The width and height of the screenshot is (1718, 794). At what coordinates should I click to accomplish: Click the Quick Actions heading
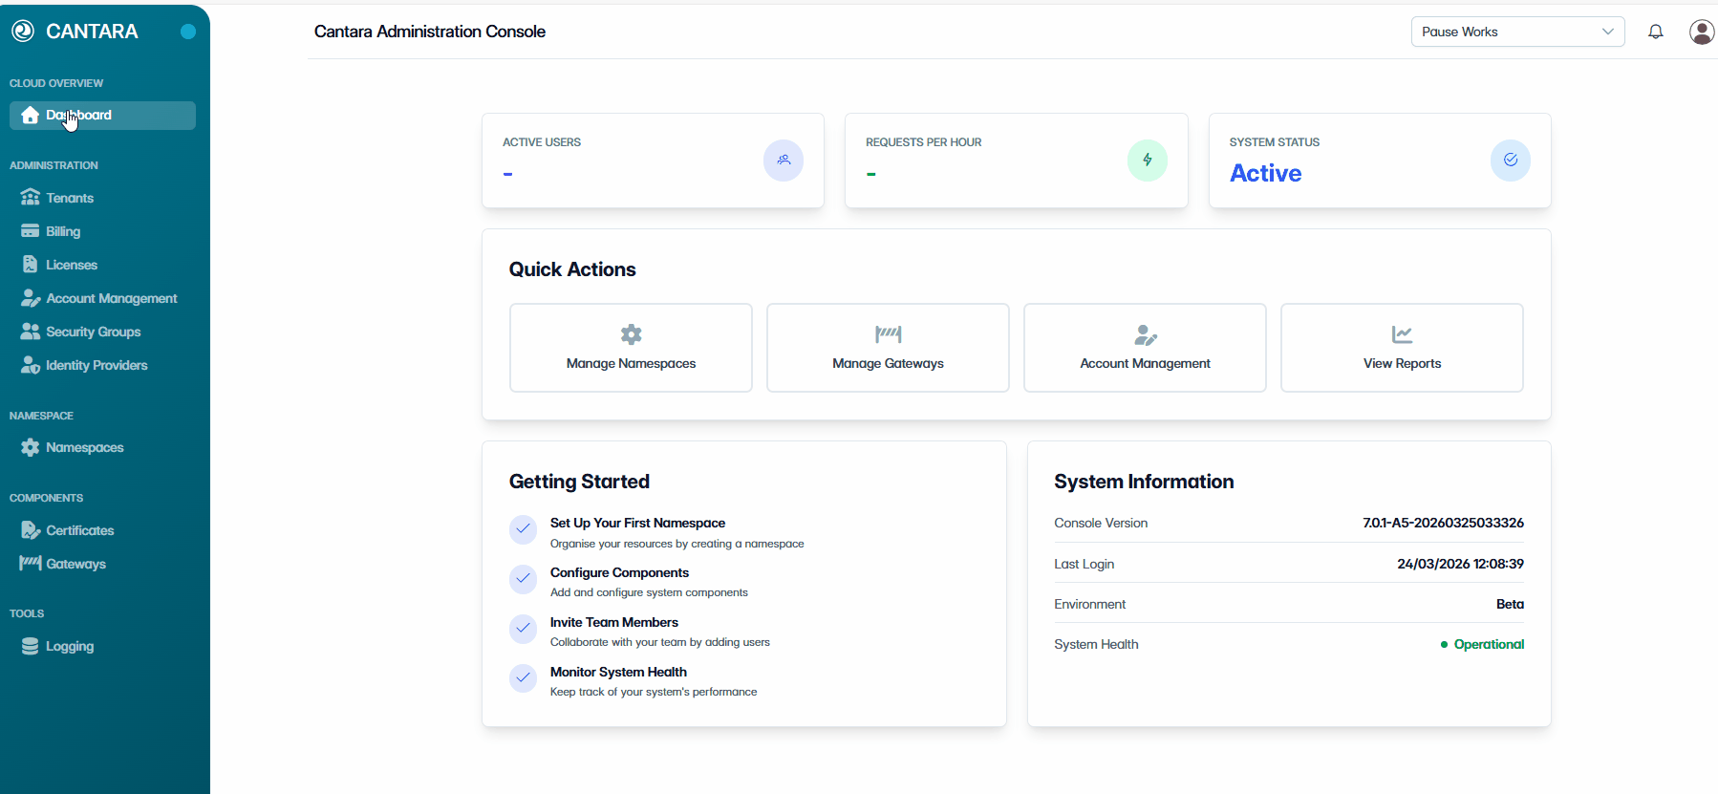tap(572, 269)
